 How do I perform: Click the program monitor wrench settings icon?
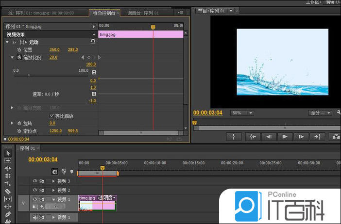coord(338,112)
